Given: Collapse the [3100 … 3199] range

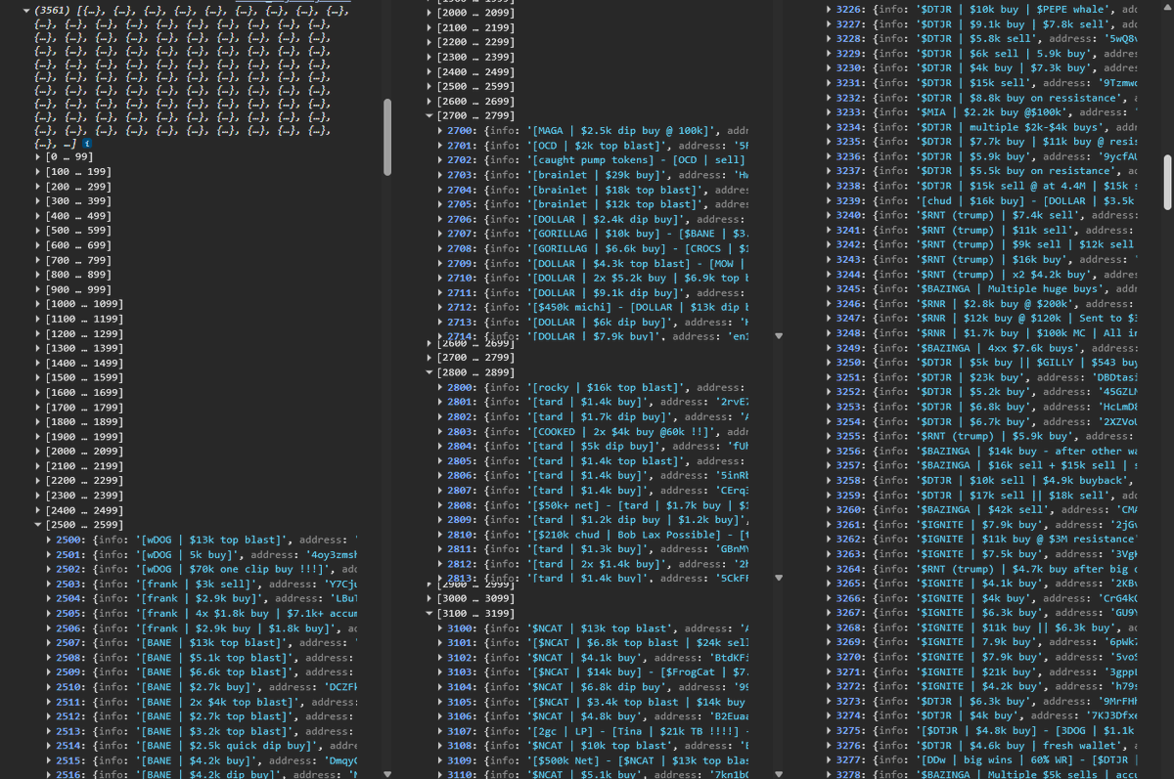Looking at the screenshot, I should coord(429,613).
